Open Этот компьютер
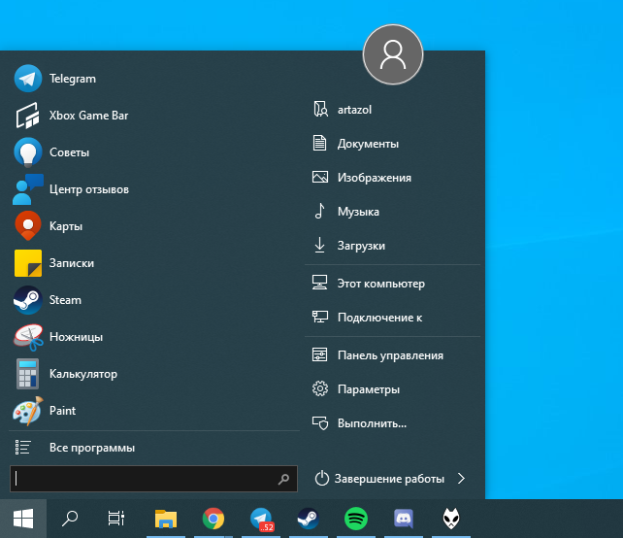The width and height of the screenshot is (623, 538). 393,284
